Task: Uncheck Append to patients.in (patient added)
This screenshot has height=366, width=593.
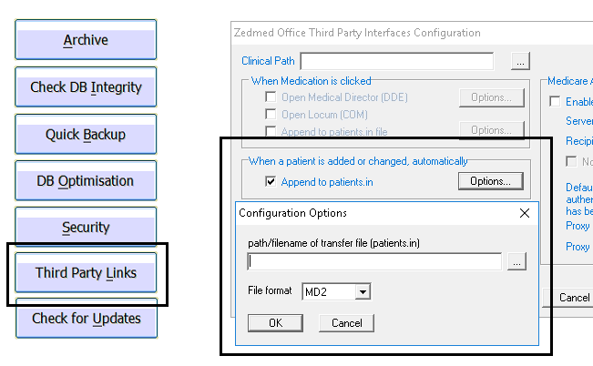Action: pos(271,181)
